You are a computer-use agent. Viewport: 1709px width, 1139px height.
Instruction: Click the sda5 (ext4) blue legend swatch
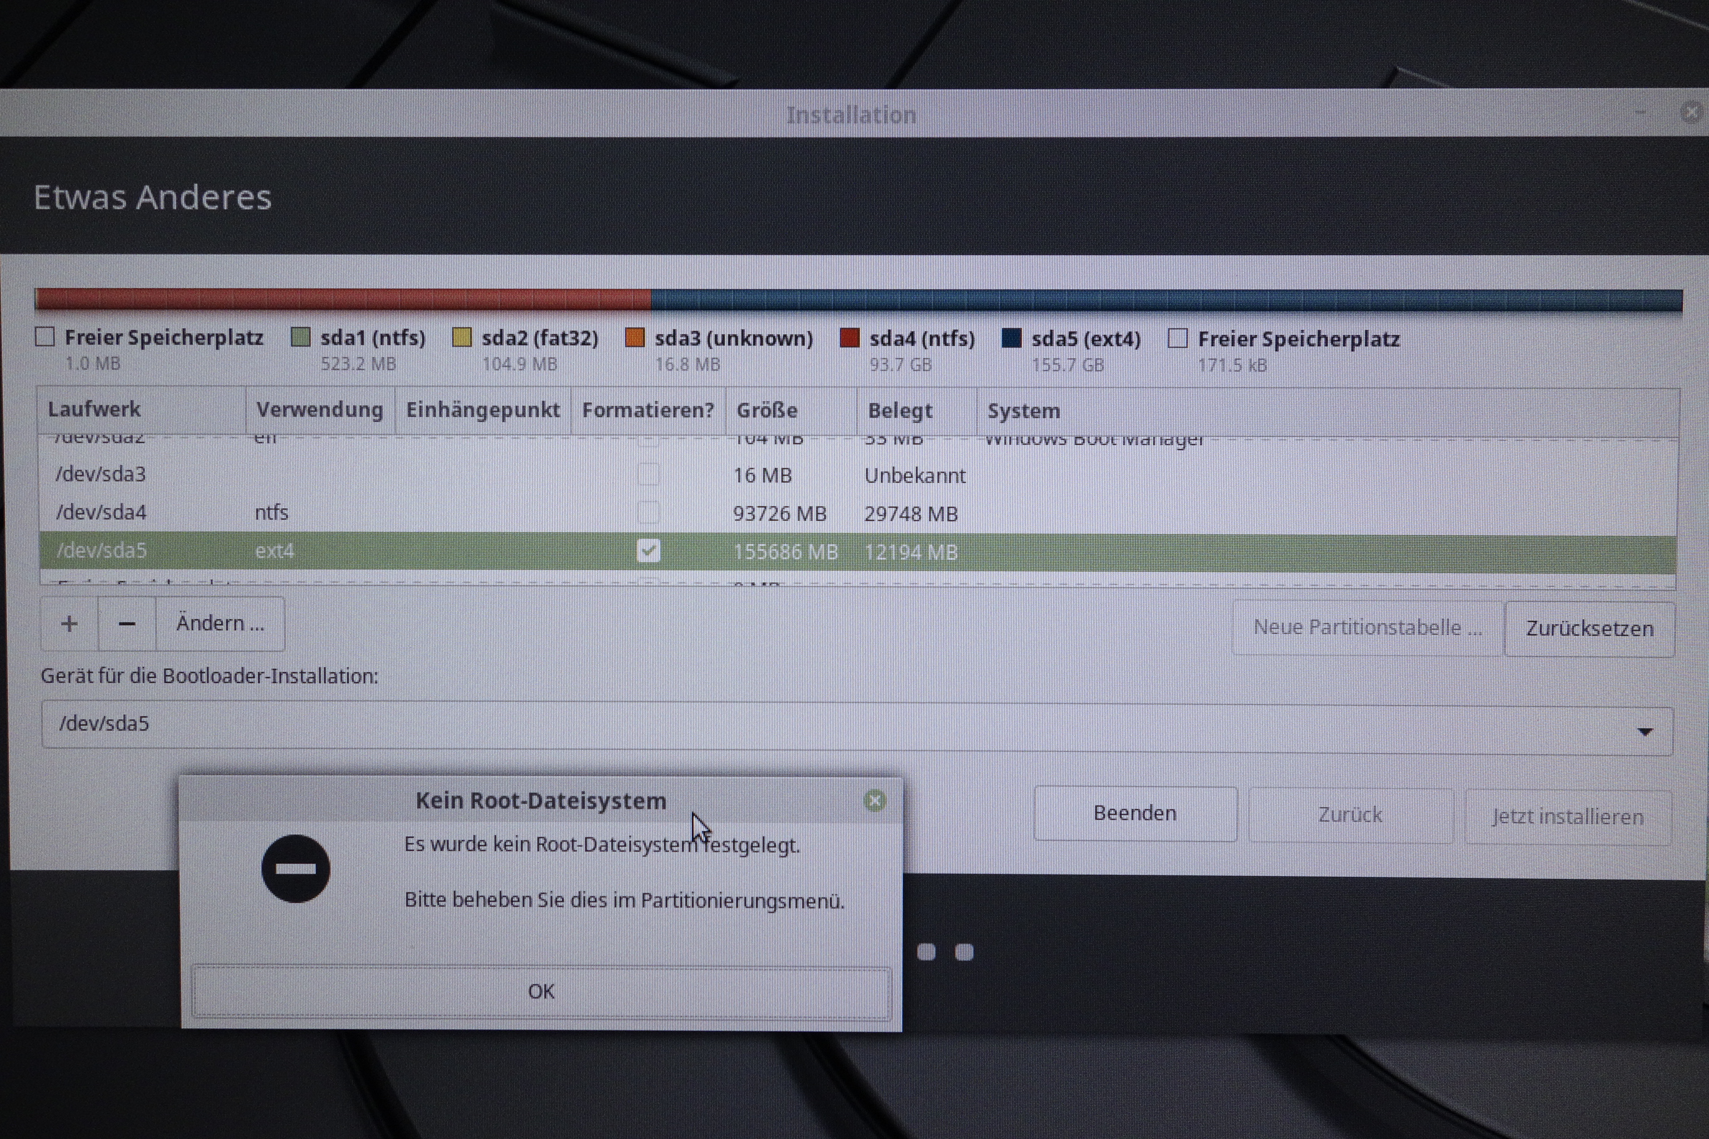(1011, 338)
